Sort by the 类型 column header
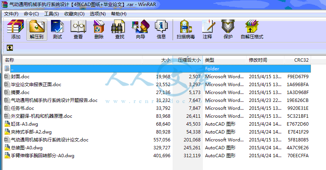The image size is (326, 170). (x=224, y=60)
